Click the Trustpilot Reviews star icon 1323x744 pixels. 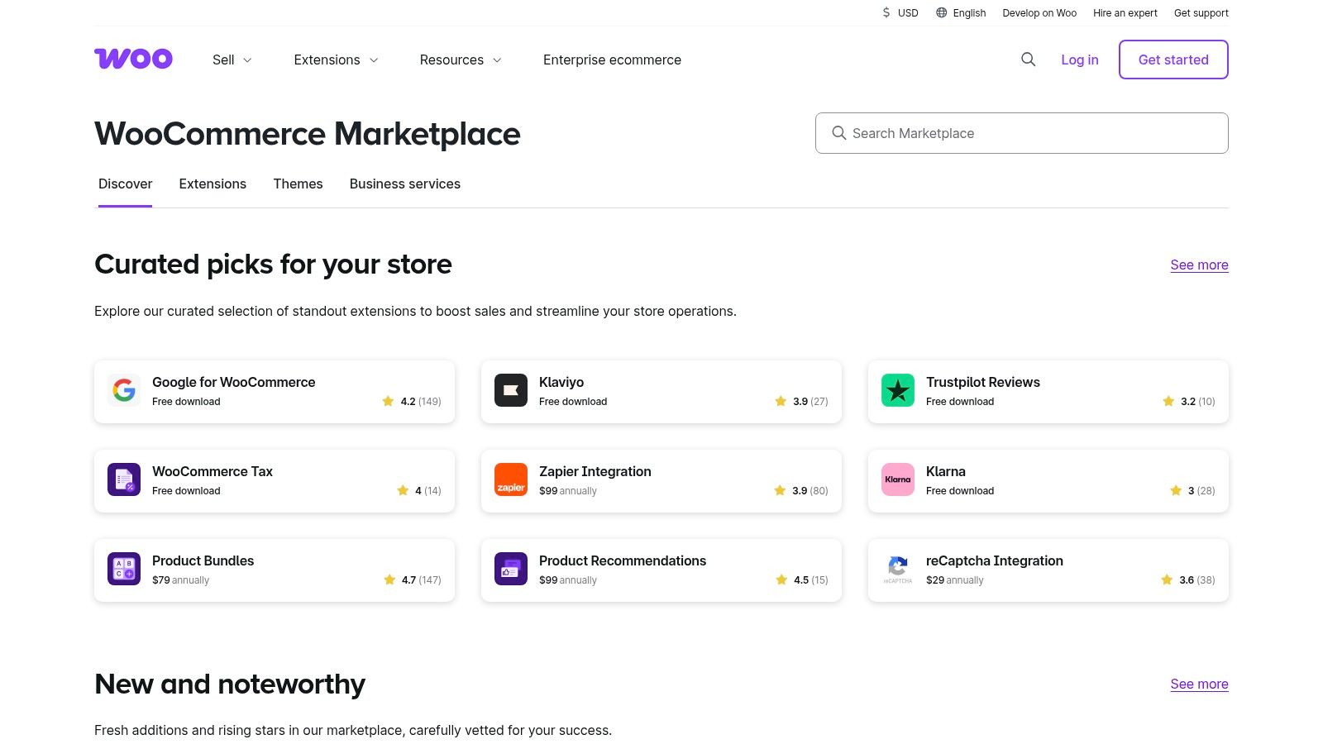coord(897,390)
